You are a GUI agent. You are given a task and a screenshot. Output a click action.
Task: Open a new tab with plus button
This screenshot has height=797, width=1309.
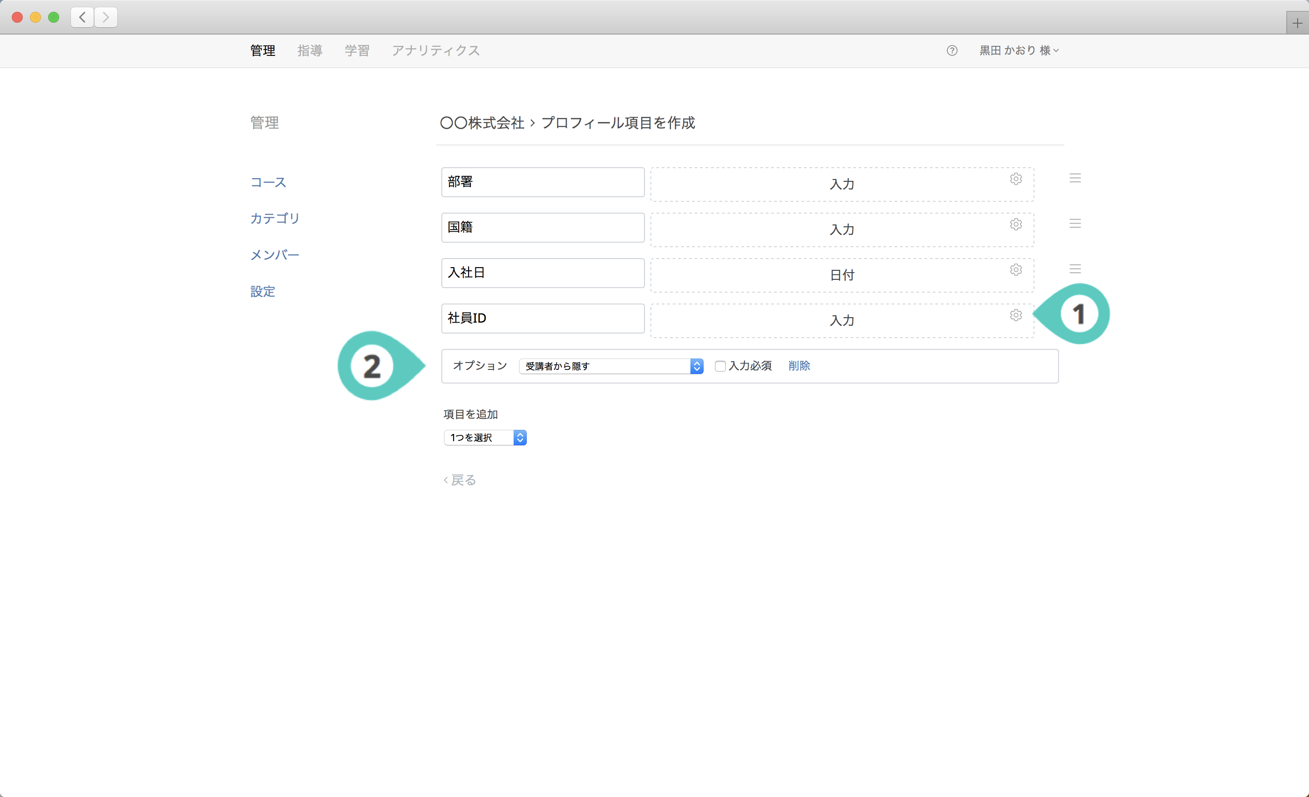coord(1297,23)
